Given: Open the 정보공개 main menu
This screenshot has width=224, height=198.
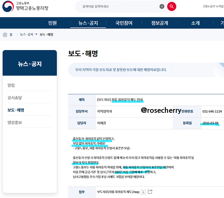Looking at the screenshot, I should pos(160,23).
